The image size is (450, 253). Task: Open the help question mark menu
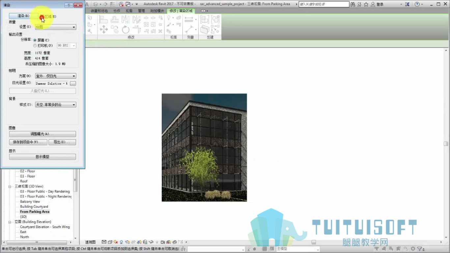[x=417, y=4]
